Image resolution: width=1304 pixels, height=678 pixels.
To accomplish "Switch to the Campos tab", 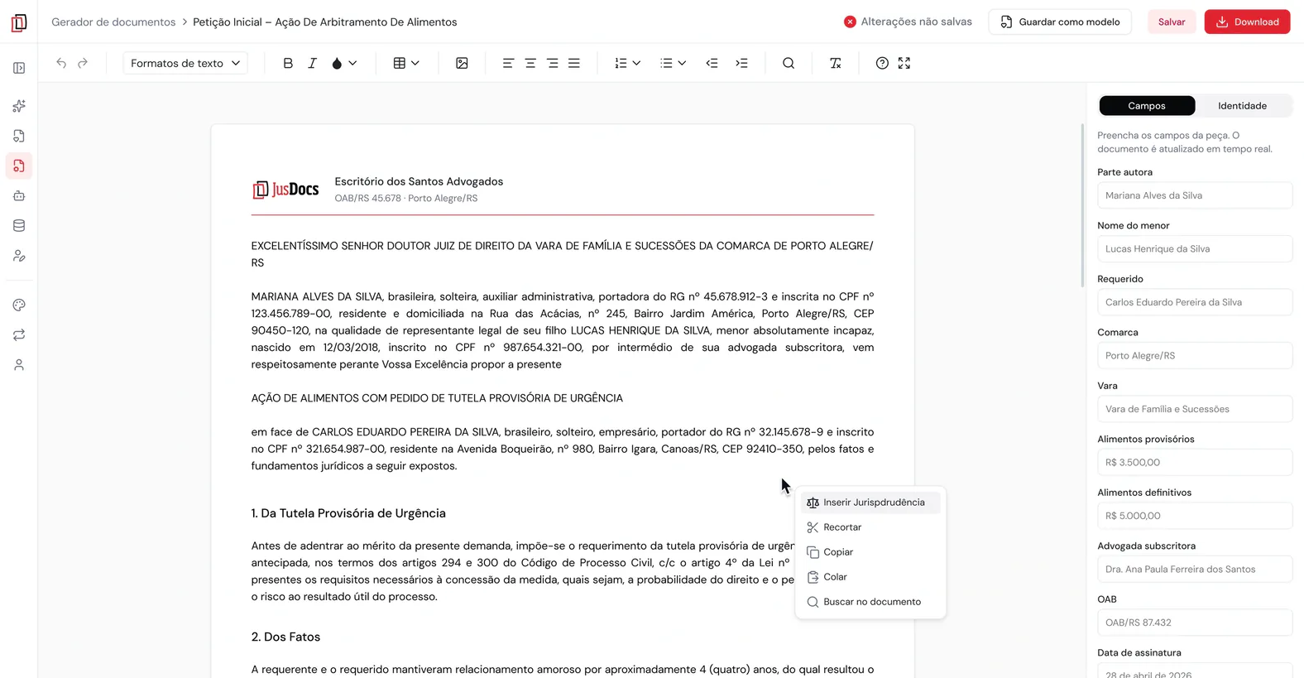I will click(x=1147, y=106).
